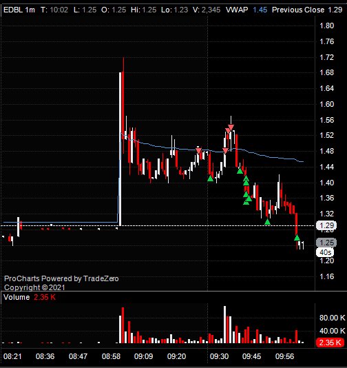
Task: Click the 1.48 price axis label
Action: coord(326,151)
